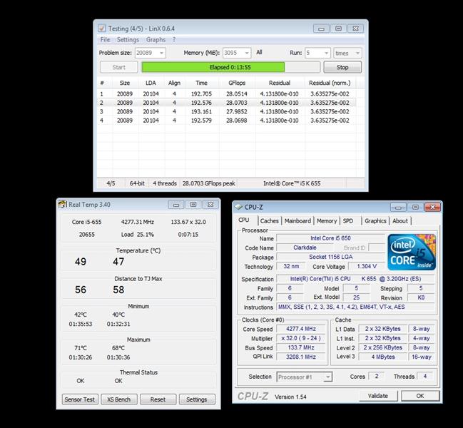The image size is (463, 428).
Task: Switch to the SPD tab
Action: pos(348,221)
